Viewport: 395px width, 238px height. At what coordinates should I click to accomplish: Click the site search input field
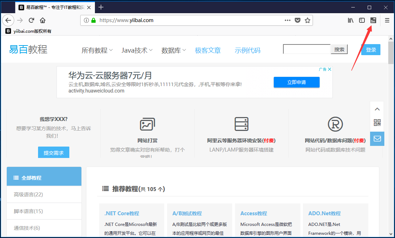click(306, 49)
